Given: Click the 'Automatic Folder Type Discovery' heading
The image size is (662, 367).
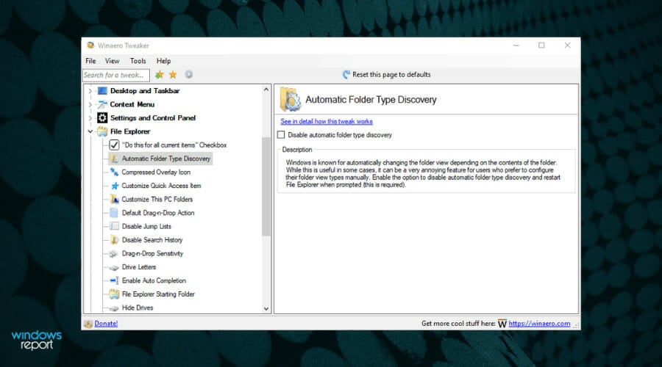Looking at the screenshot, I should 371,100.
